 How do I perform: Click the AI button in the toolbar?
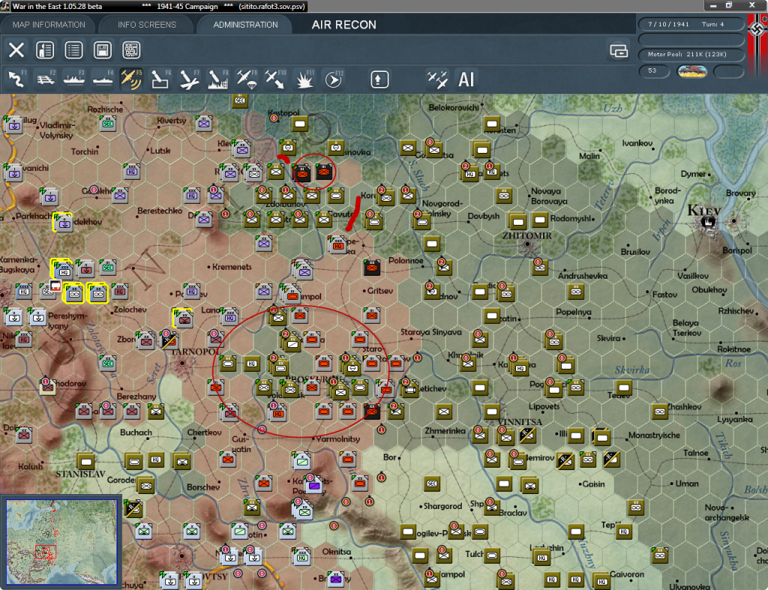466,79
